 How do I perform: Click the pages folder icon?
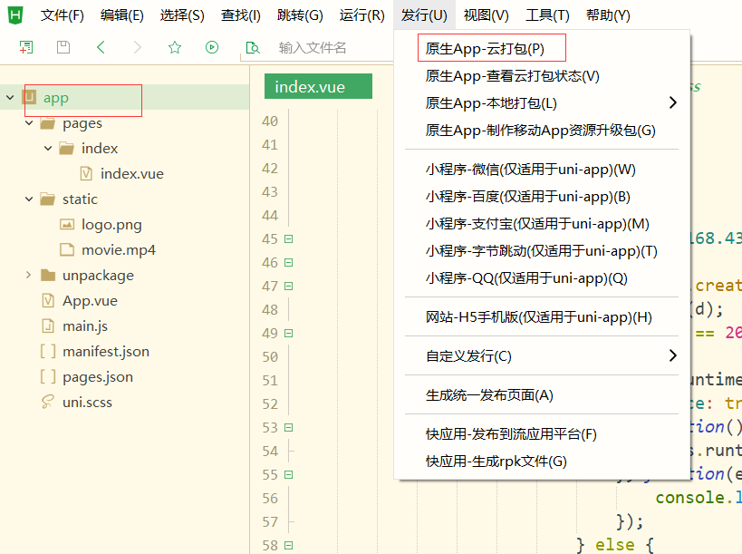[47, 123]
